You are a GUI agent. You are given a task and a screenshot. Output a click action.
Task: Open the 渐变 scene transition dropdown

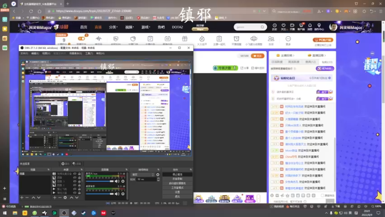tap(142, 175)
